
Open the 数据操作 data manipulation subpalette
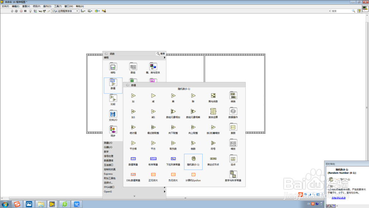(x=233, y=111)
